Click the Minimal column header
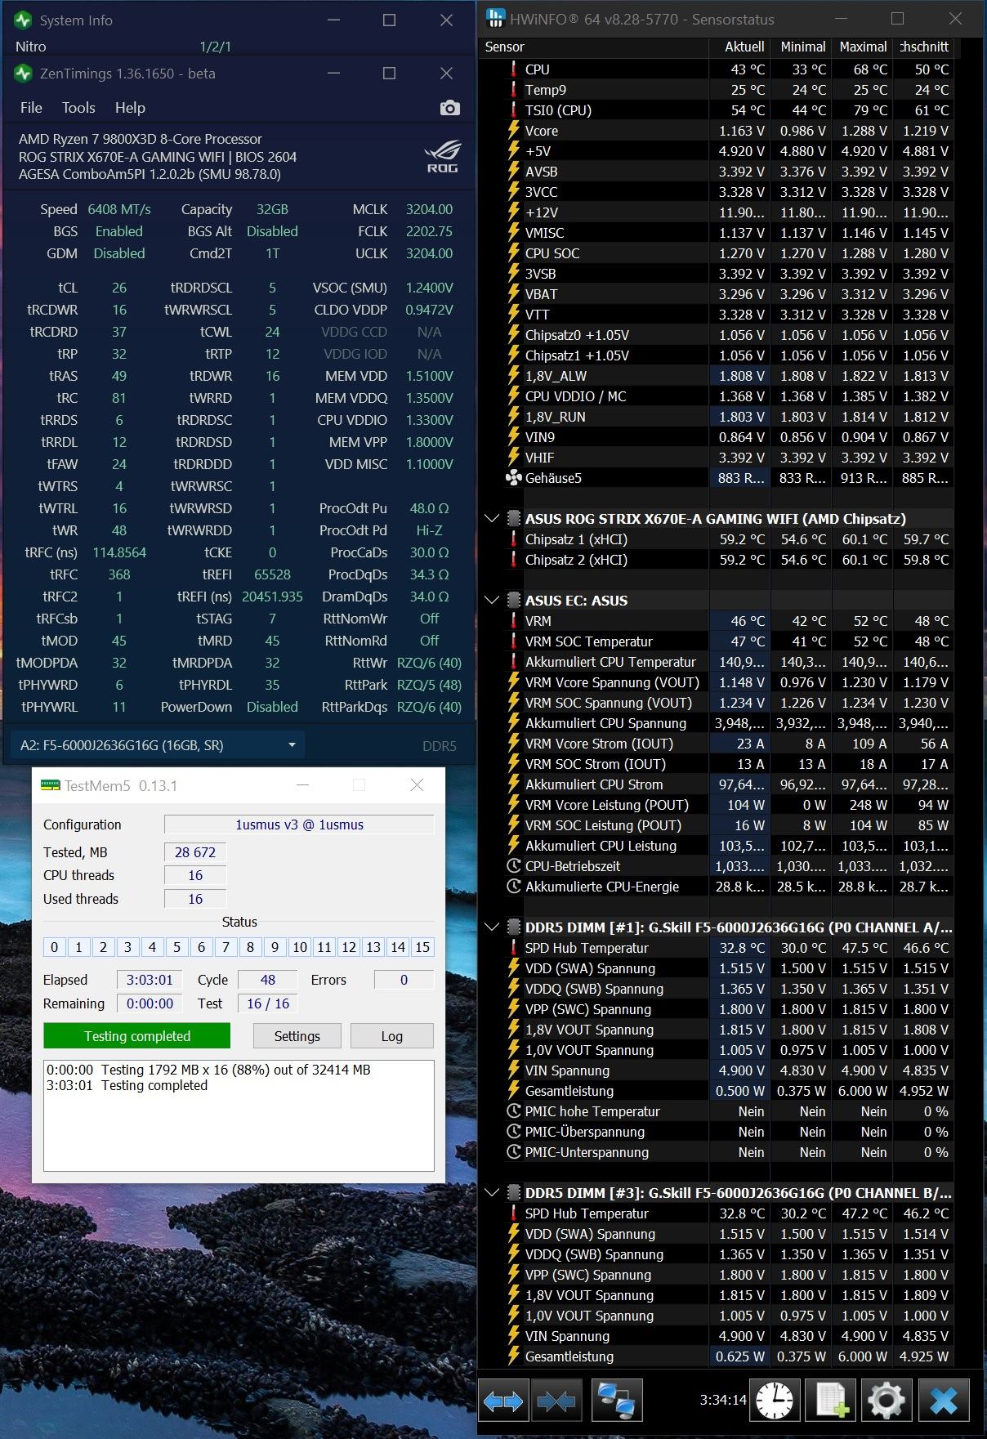 pyautogui.click(x=801, y=47)
